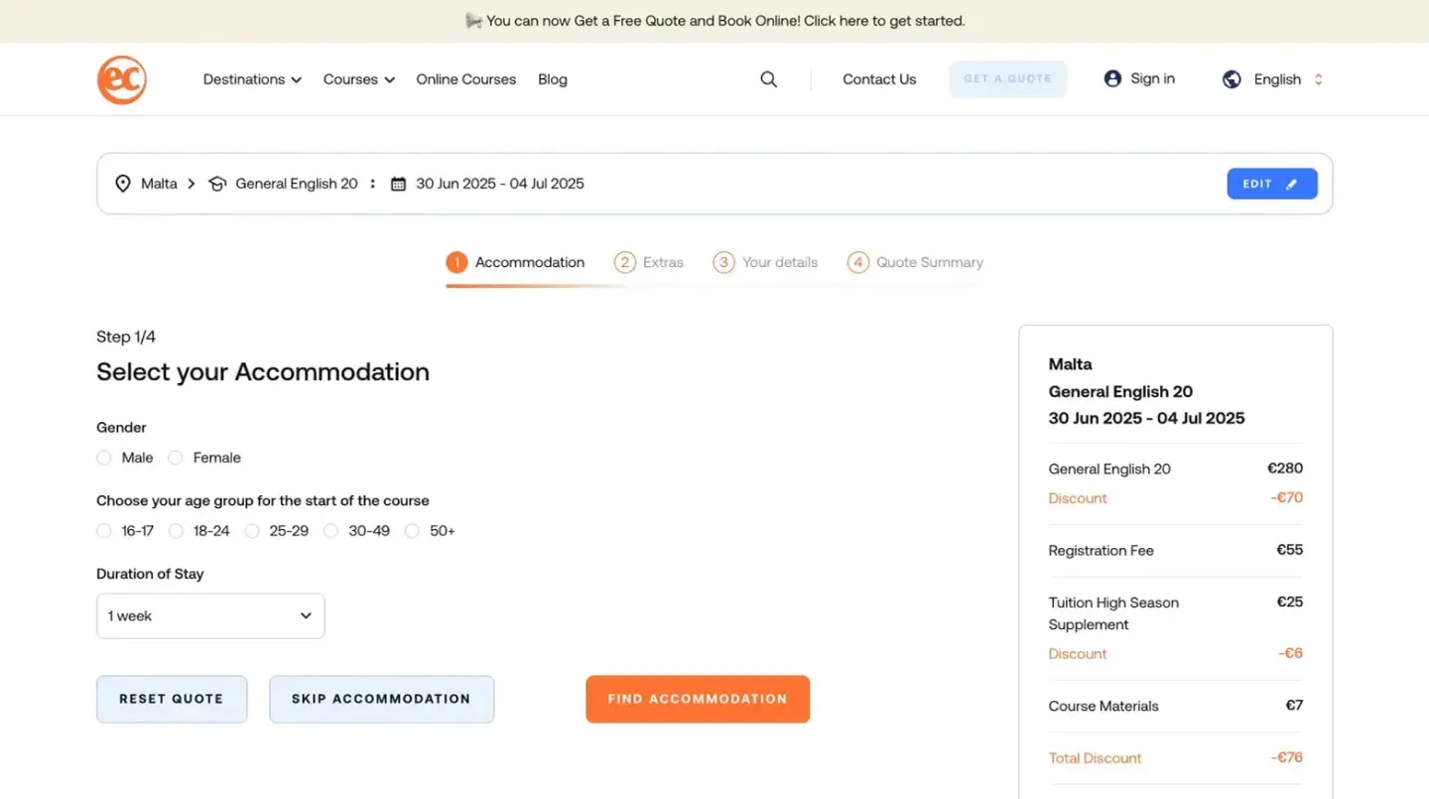Select the Female gender option
Image resolution: width=1429 pixels, height=799 pixels.
click(176, 458)
